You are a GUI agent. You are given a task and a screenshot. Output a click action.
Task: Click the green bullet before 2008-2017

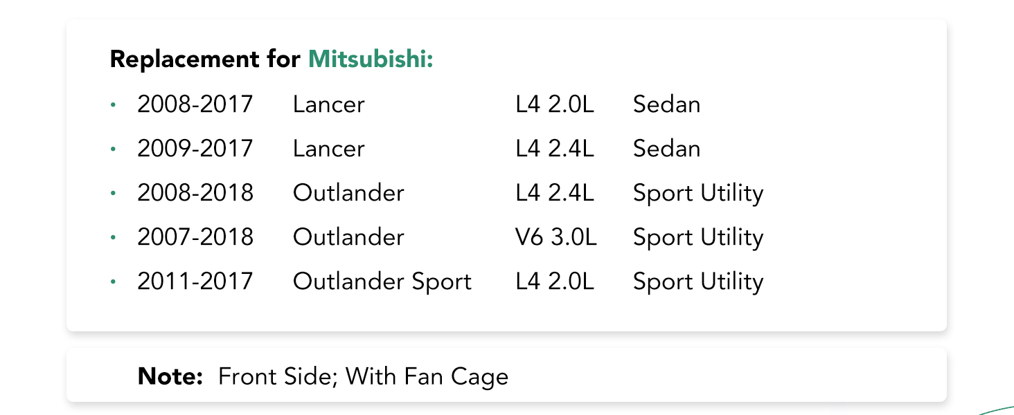coord(113,105)
